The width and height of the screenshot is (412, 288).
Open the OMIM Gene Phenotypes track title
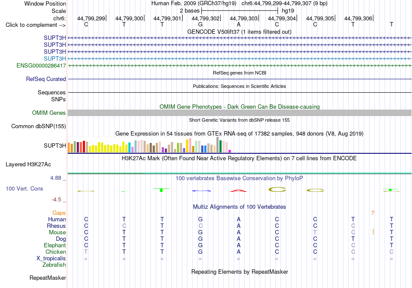point(239,107)
